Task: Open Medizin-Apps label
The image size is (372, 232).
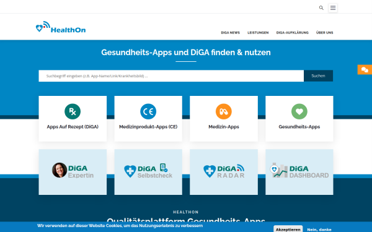Action: pyautogui.click(x=224, y=127)
